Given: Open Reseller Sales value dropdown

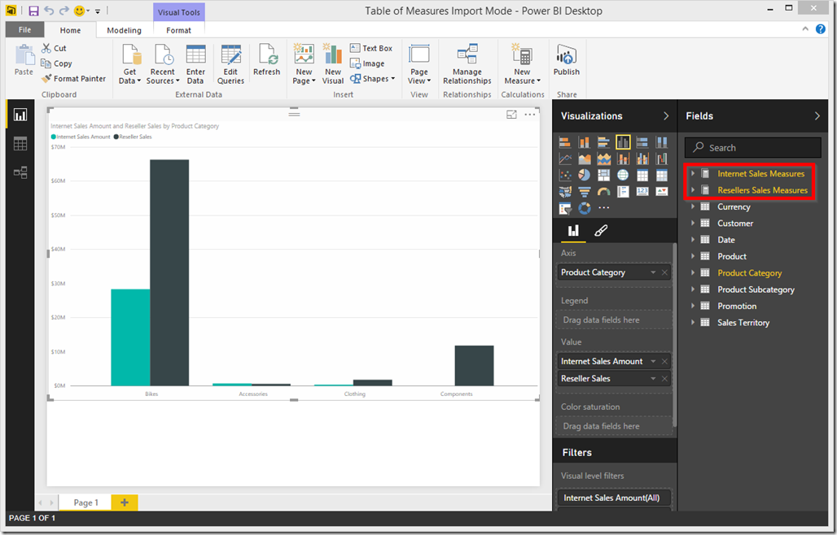Looking at the screenshot, I should point(653,378).
